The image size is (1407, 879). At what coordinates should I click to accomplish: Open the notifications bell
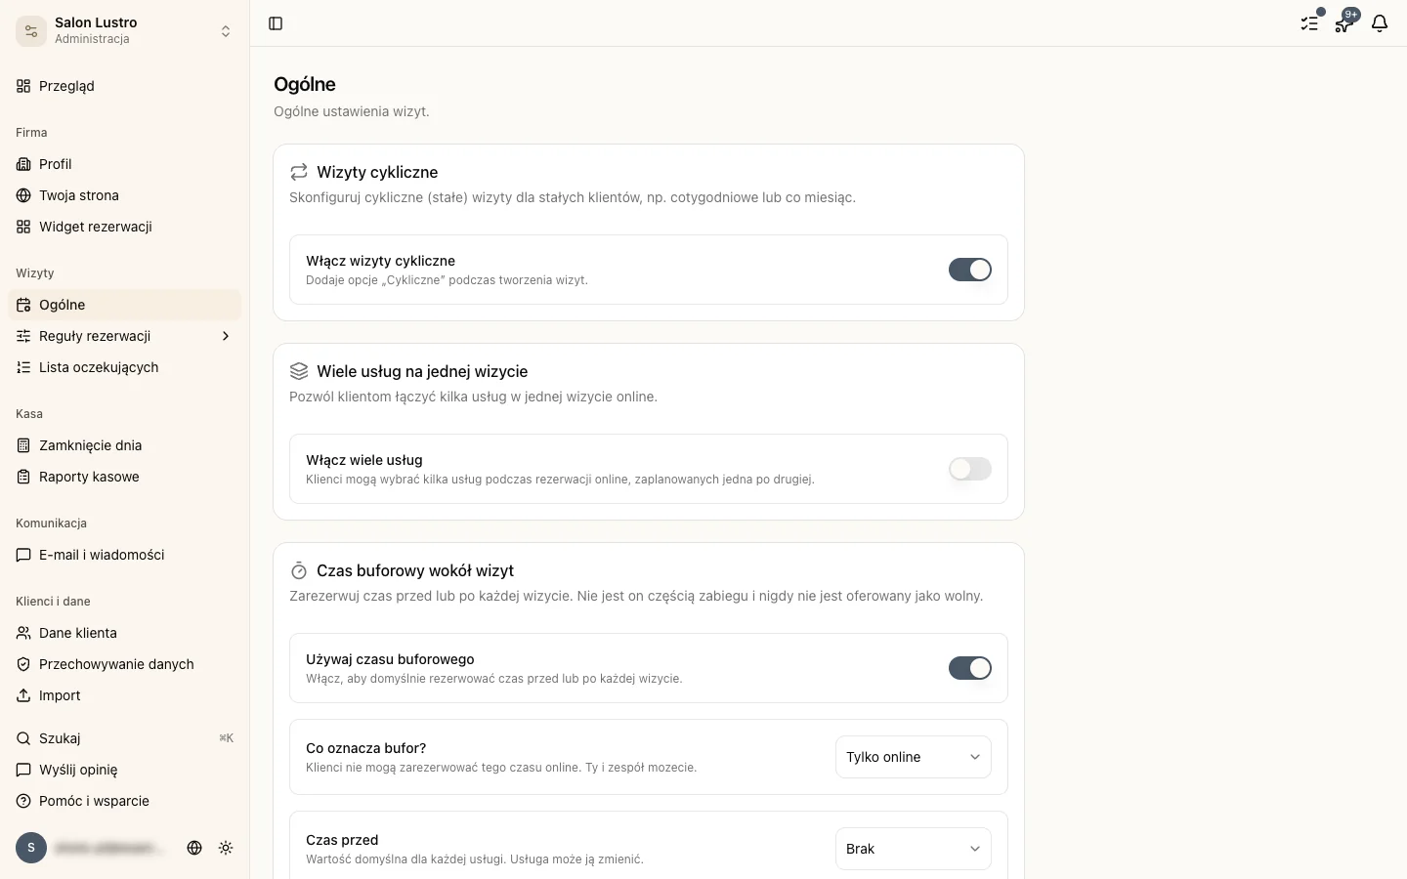click(x=1380, y=23)
